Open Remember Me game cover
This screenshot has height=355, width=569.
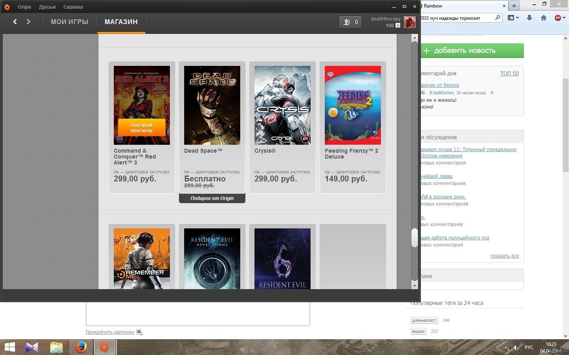click(142, 259)
